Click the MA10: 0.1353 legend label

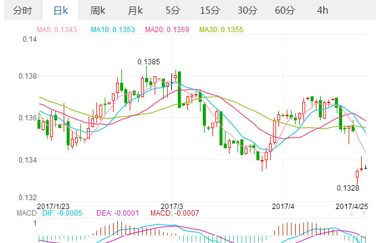point(113,30)
